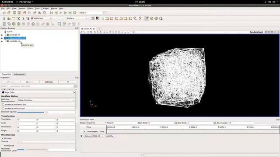Open the Sources menu

point(22,8)
